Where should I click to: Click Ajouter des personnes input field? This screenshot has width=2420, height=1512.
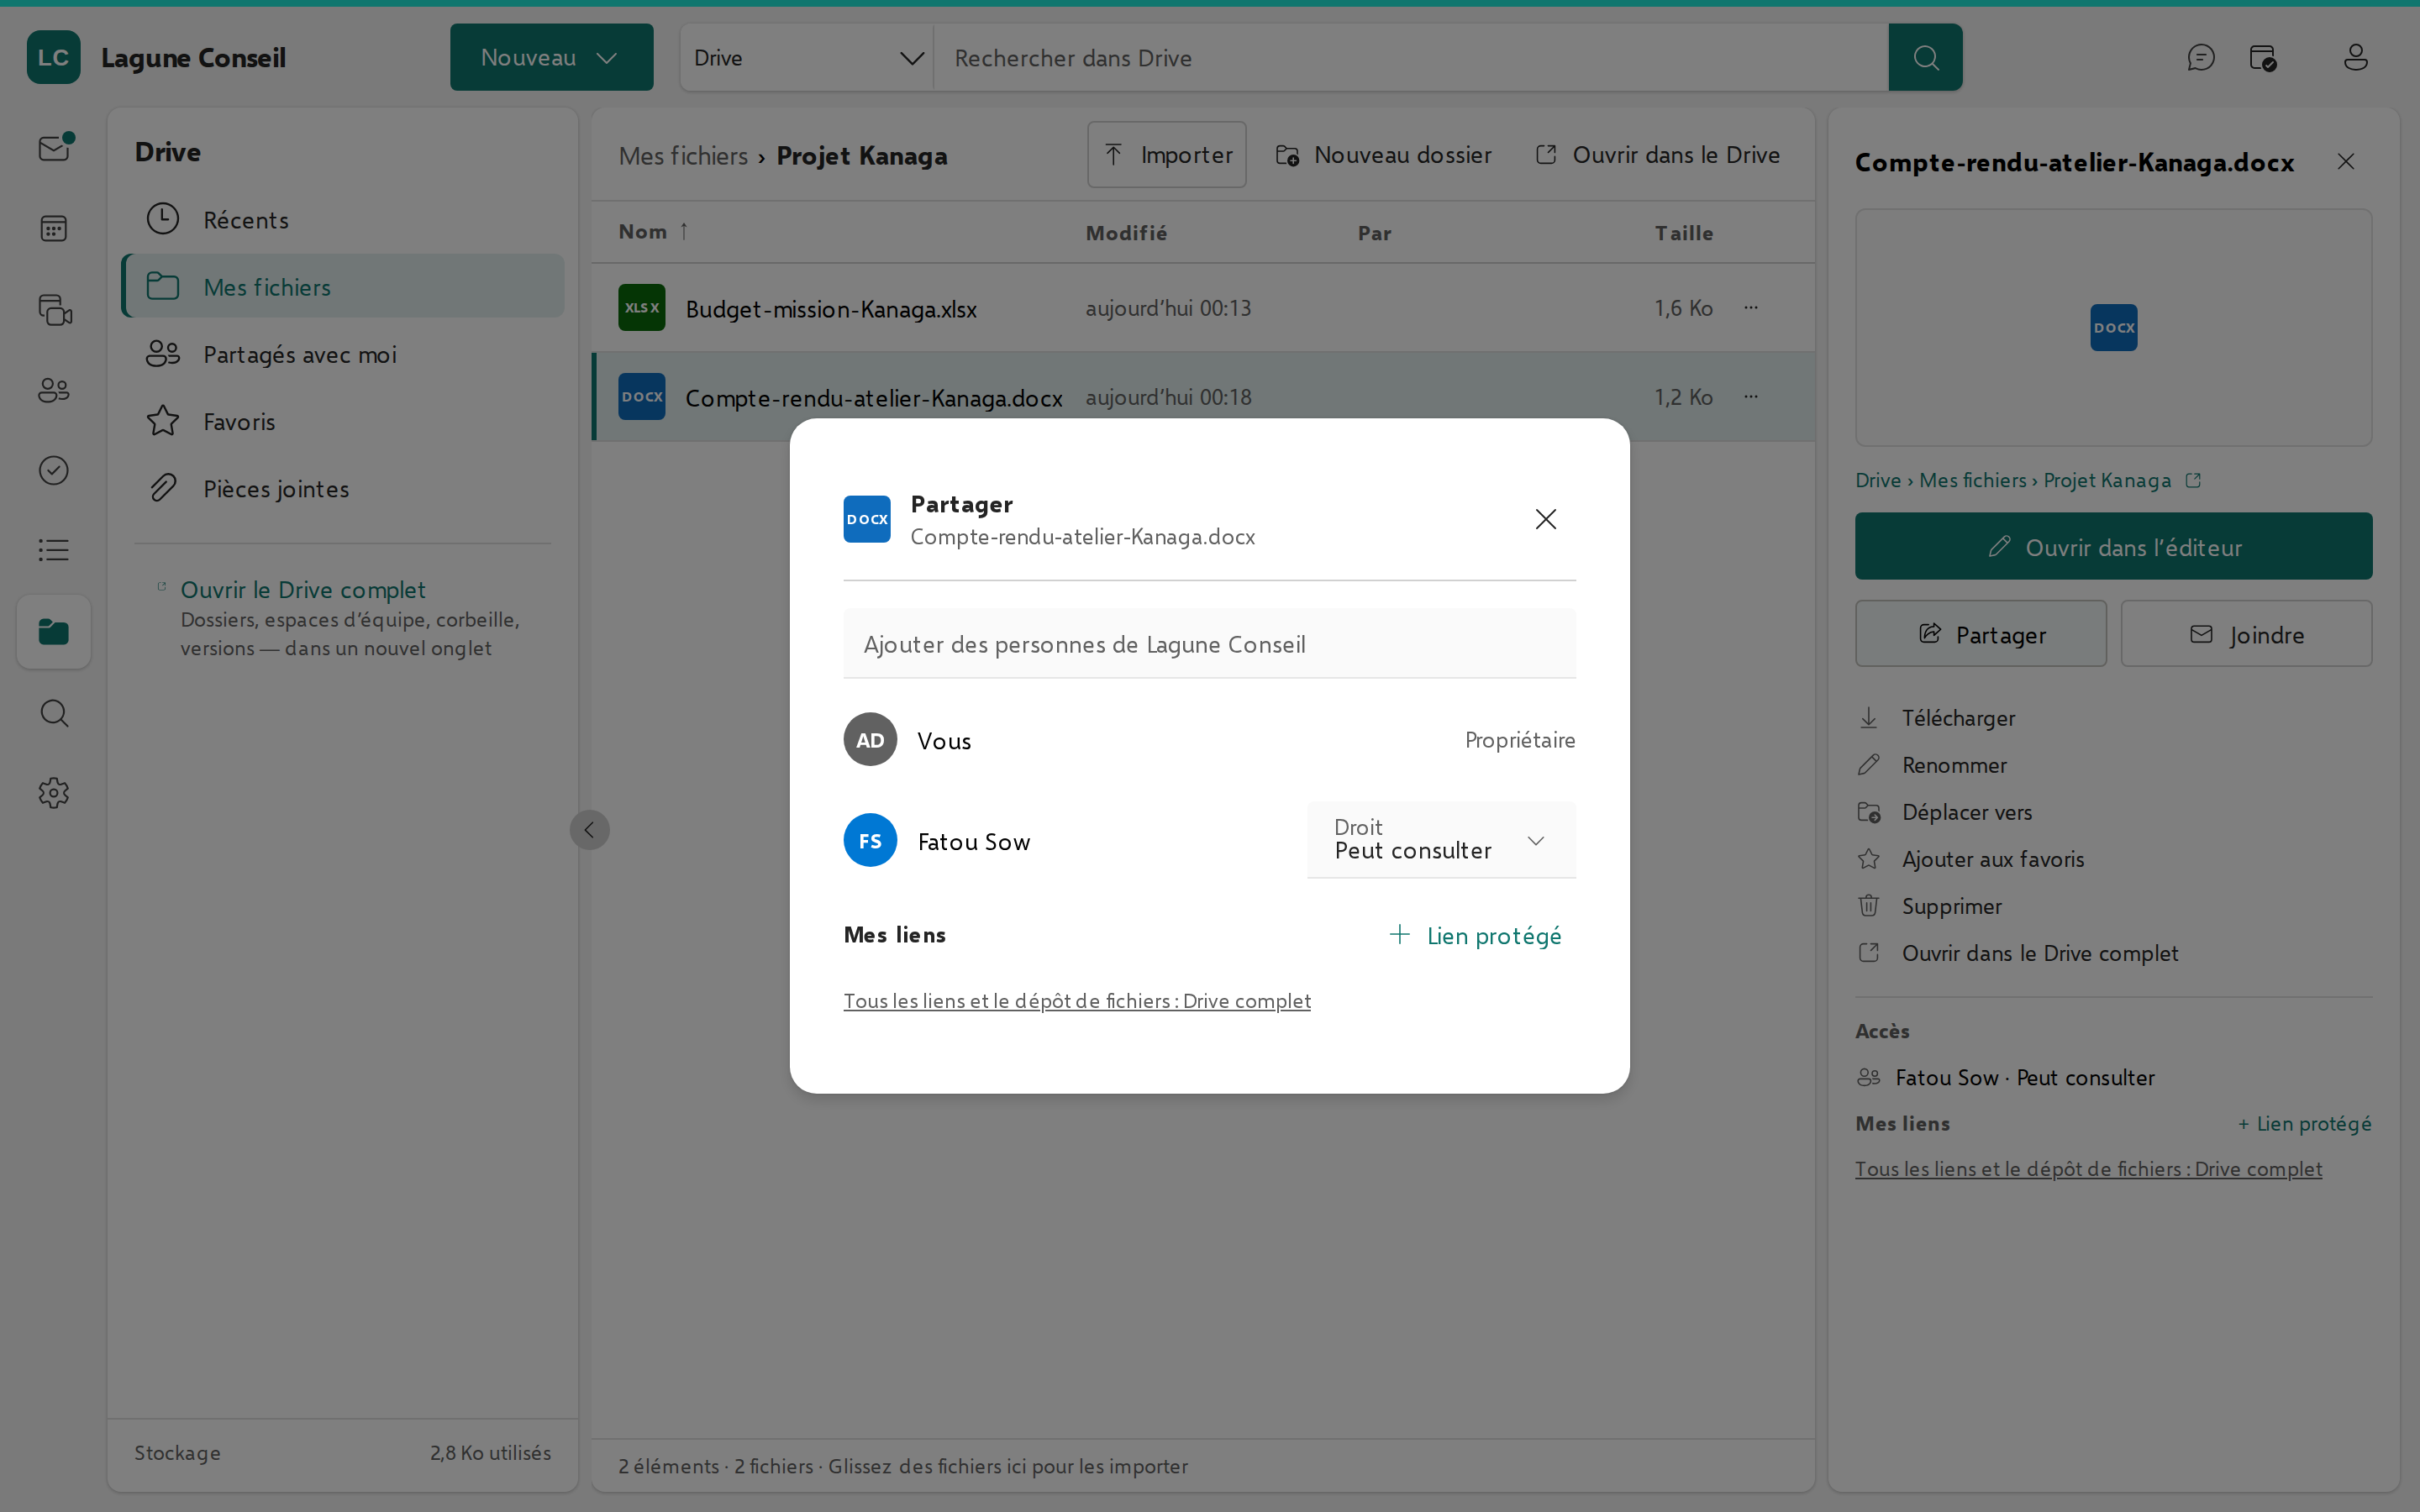point(1209,644)
